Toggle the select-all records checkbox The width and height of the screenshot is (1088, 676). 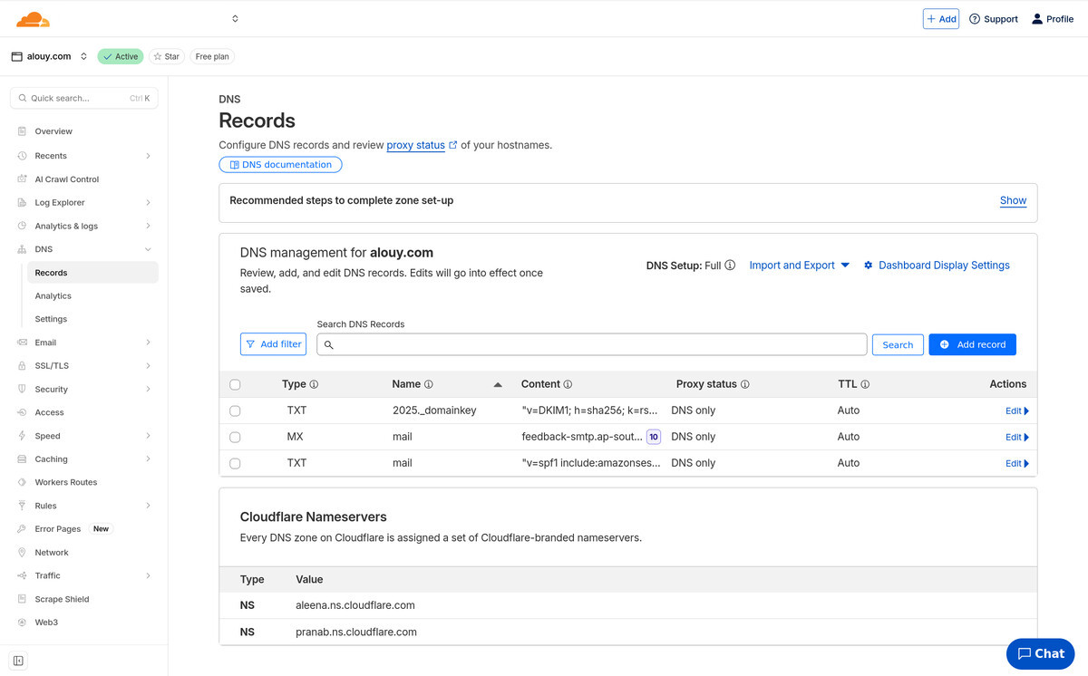[235, 384]
